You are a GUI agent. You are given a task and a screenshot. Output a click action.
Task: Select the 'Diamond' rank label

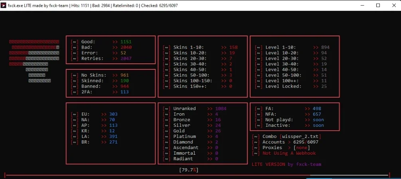click(183, 142)
